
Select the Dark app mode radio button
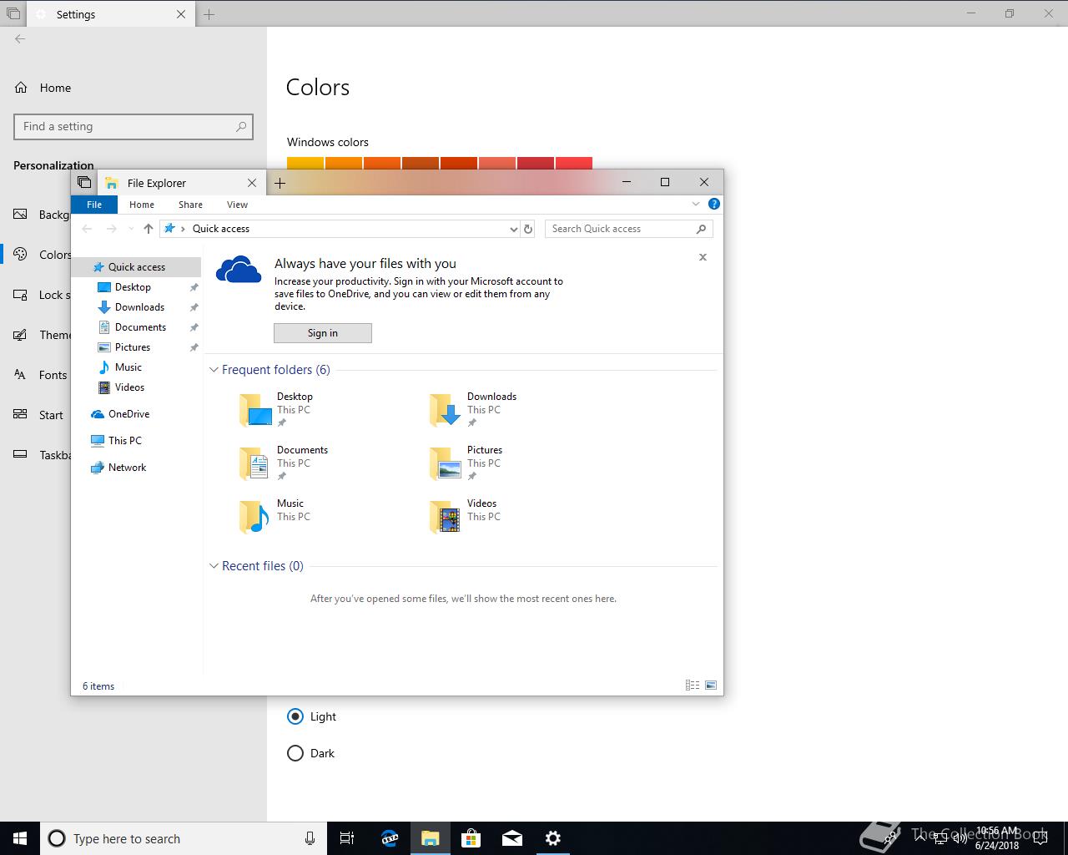coord(295,753)
